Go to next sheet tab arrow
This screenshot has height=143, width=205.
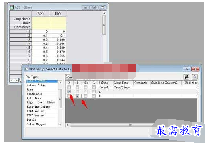(x=16, y=80)
